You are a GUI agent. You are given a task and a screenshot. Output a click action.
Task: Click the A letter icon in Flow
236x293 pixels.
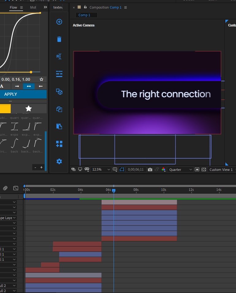pyautogui.click(x=2, y=86)
